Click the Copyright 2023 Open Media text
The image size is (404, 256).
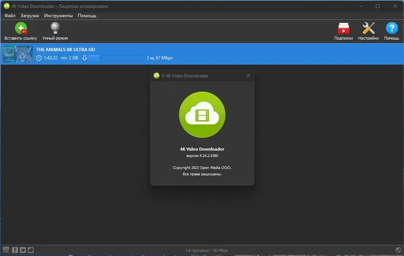(203, 168)
